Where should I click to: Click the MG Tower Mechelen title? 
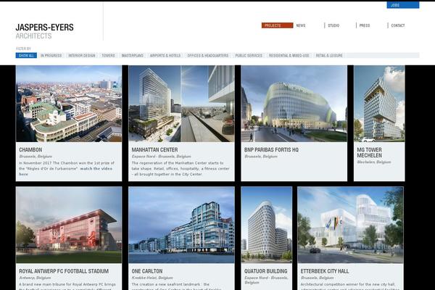(x=369, y=153)
